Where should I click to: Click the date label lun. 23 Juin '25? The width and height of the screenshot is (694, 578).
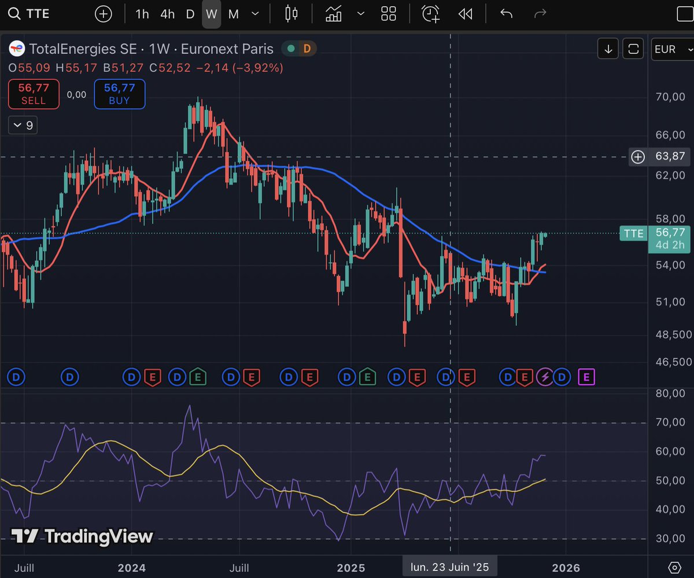click(451, 567)
